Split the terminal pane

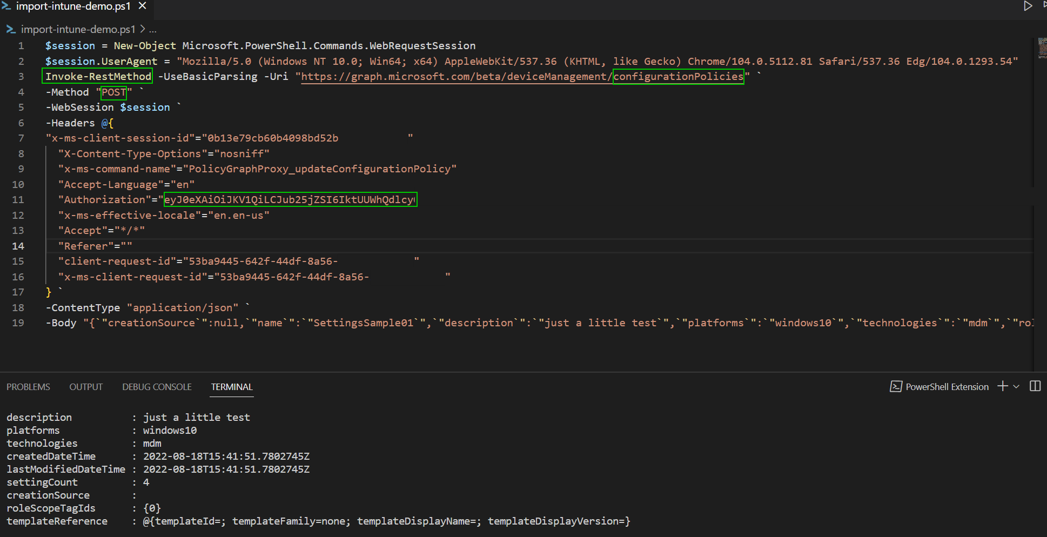pyautogui.click(x=1035, y=386)
